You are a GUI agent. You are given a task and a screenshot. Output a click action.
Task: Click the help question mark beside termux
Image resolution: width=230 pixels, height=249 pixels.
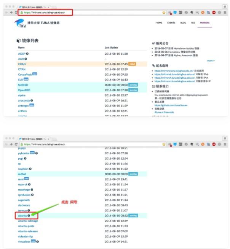[x=29, y=210]
